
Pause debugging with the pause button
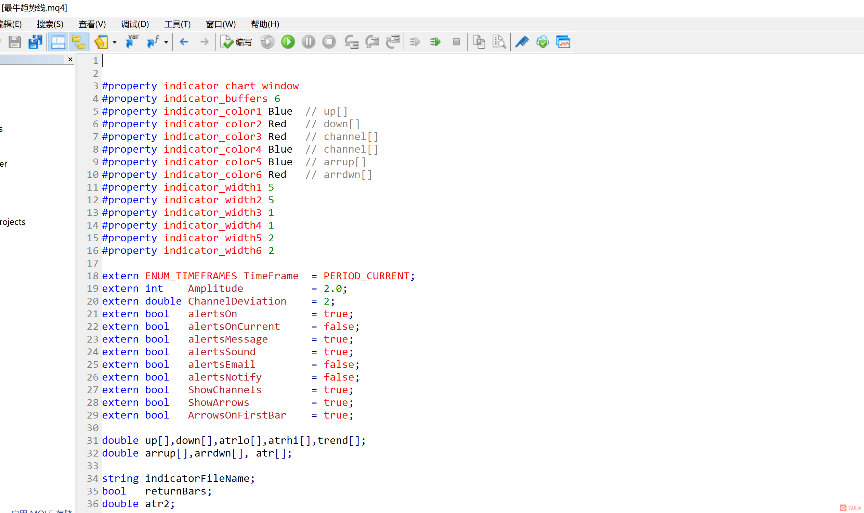pyautogui.click(x=308, y=42)
